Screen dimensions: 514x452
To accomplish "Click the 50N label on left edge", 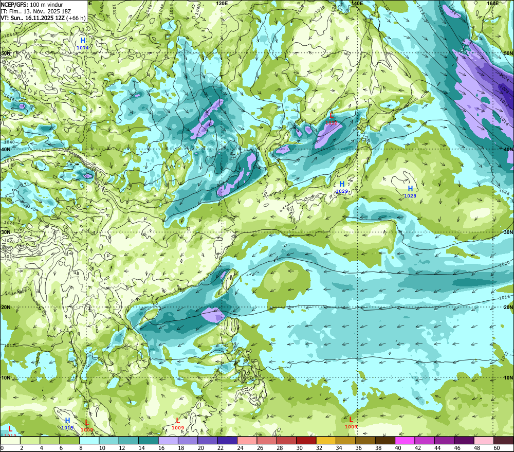I will pos(5,53).
